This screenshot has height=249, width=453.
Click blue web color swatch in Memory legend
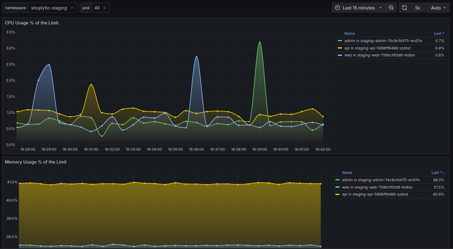[337, 187]
